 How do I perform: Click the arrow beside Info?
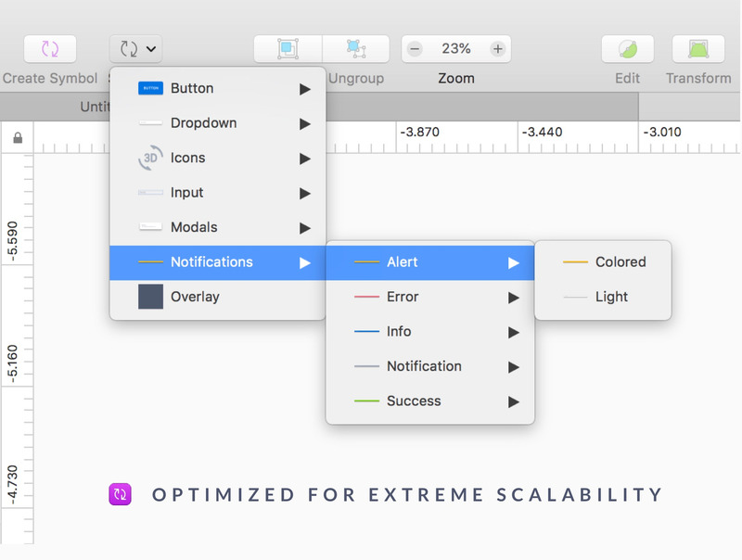pyautogui.click(x=514, y=333)
